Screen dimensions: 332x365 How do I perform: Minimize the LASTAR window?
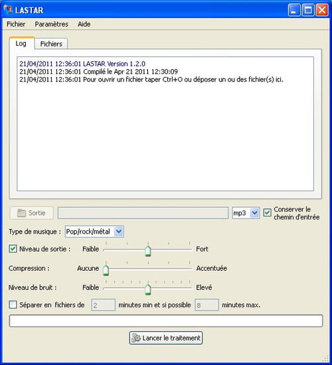[x=294, y=10]
